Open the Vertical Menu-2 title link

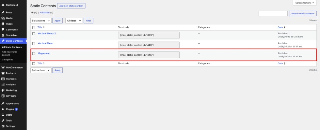coord(47,34)
